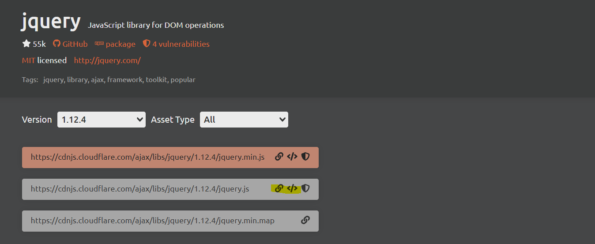This screenshot has height=244, width=595.
Task: Select the jquery.min.js CDN URL text
Action: tap(148, 157)
